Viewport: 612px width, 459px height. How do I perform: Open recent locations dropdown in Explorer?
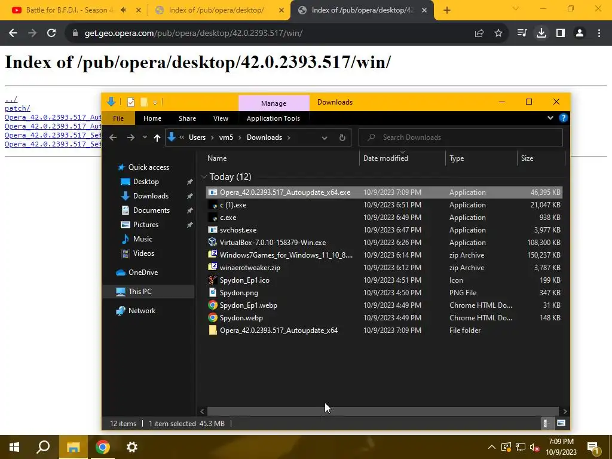[145, 137]
